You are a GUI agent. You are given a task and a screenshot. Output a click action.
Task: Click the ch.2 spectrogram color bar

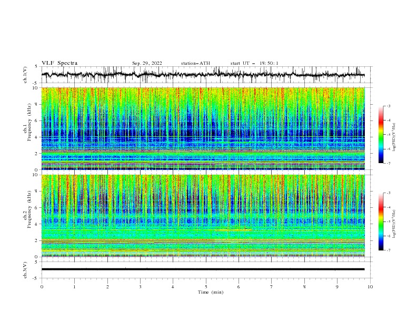(x=381, y=222)
